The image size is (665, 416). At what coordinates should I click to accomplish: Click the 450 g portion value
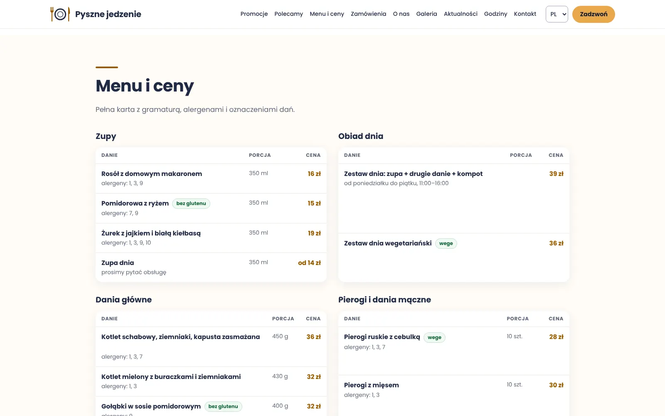(280, 336)
